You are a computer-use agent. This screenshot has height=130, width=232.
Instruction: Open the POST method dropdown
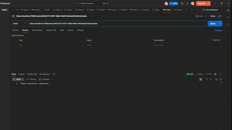coord(19,23)
